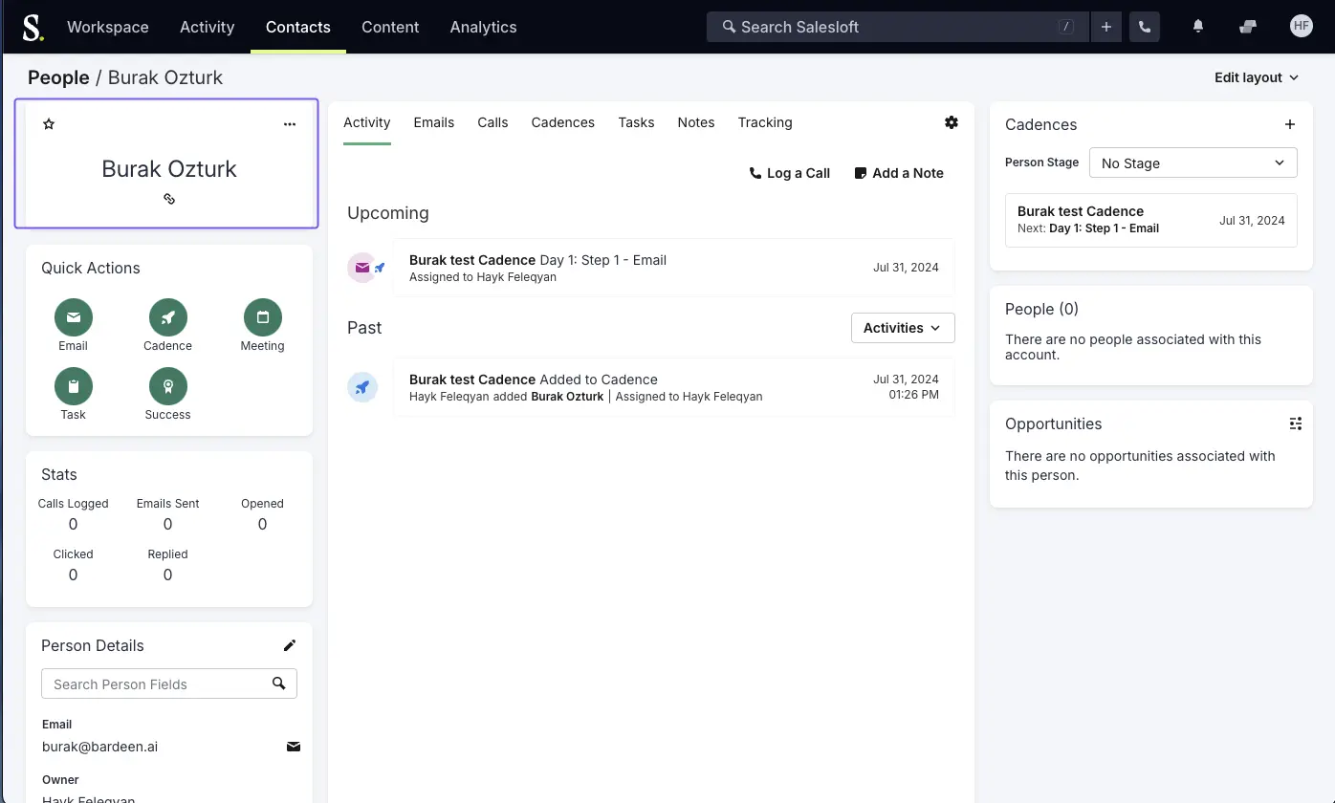Switch to the Calls tab
Viewport: 1335px width, 803px height.
[x=492, y=122]
